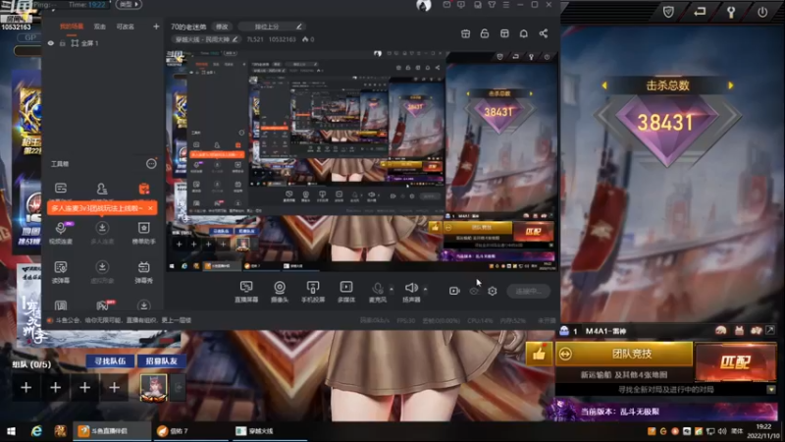The image size is (785, 442).
Task: Edit the 排位上分 stream title field
Action: 272,27
